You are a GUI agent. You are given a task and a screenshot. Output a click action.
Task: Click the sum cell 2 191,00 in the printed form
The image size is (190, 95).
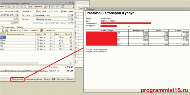click(x=178, y=35)
